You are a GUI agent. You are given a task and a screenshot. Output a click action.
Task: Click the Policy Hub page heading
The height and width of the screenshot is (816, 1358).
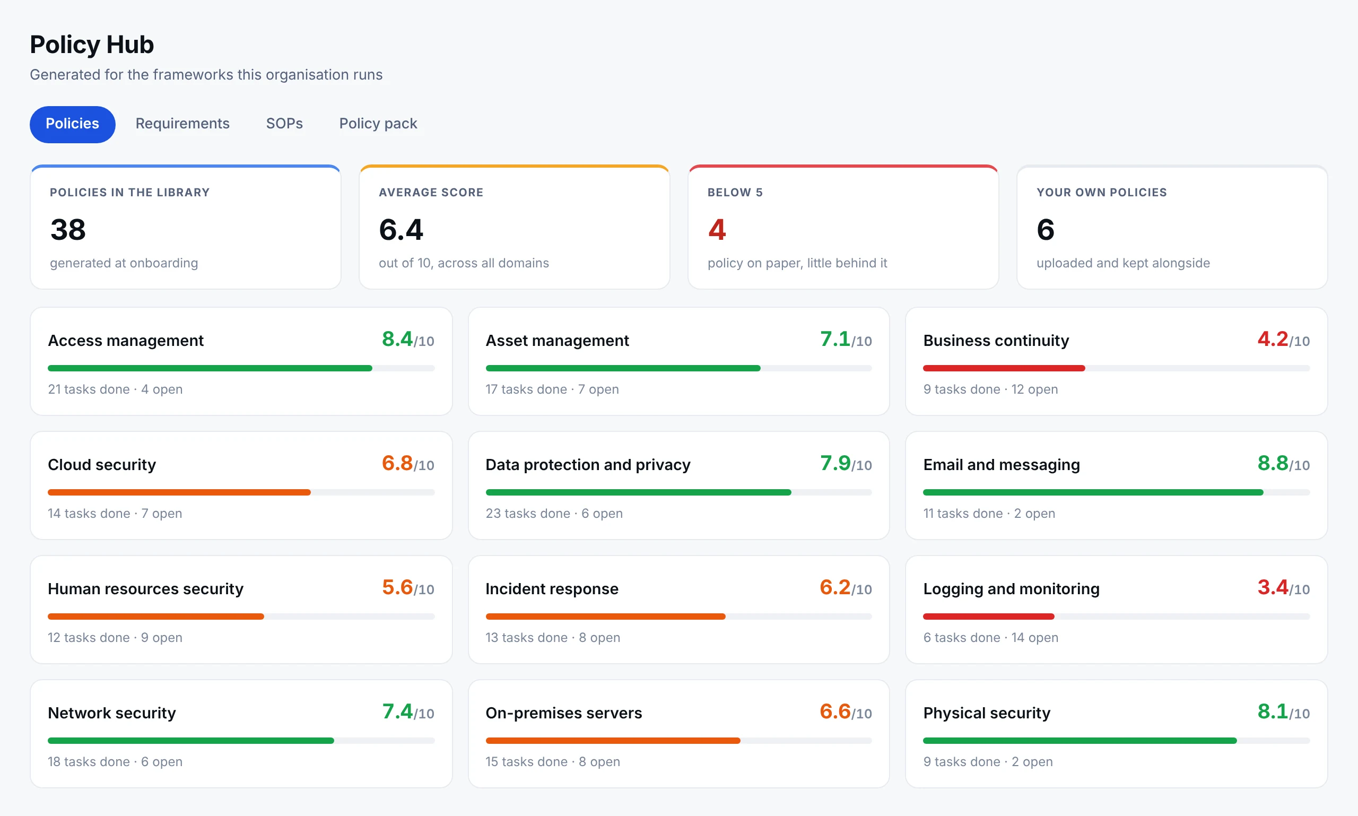92,45
